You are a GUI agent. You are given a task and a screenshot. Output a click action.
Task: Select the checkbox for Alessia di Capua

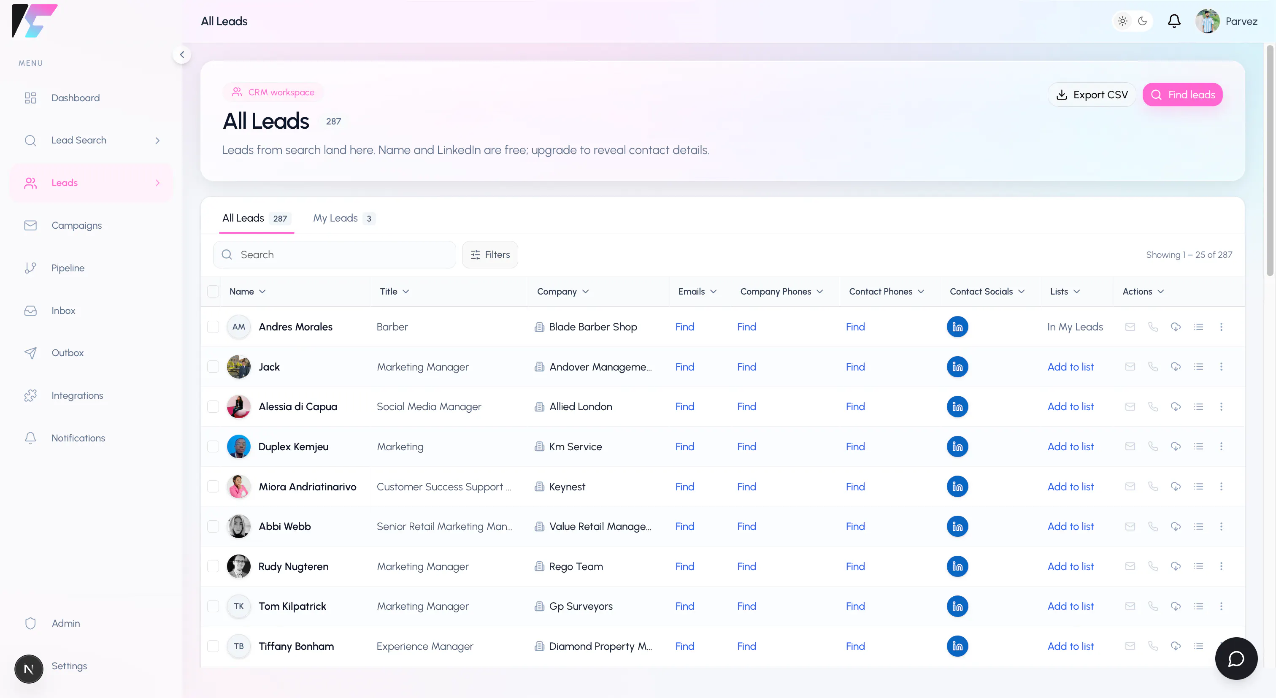213,407
